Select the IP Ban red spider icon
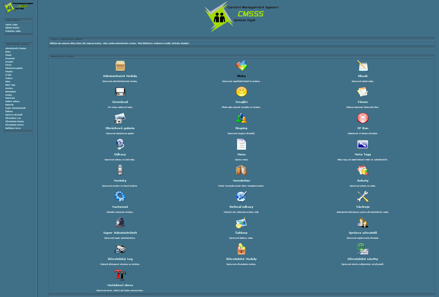Image resolution: width=439 pixels, height=297 pixels. pos(363,118)
